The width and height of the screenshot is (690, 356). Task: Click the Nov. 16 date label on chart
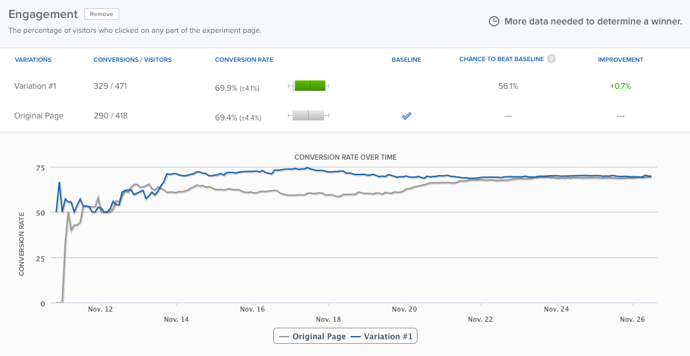coord(252,309)
